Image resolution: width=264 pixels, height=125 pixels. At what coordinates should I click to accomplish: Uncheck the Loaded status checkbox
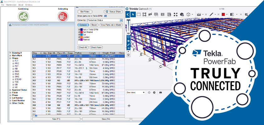80,37
